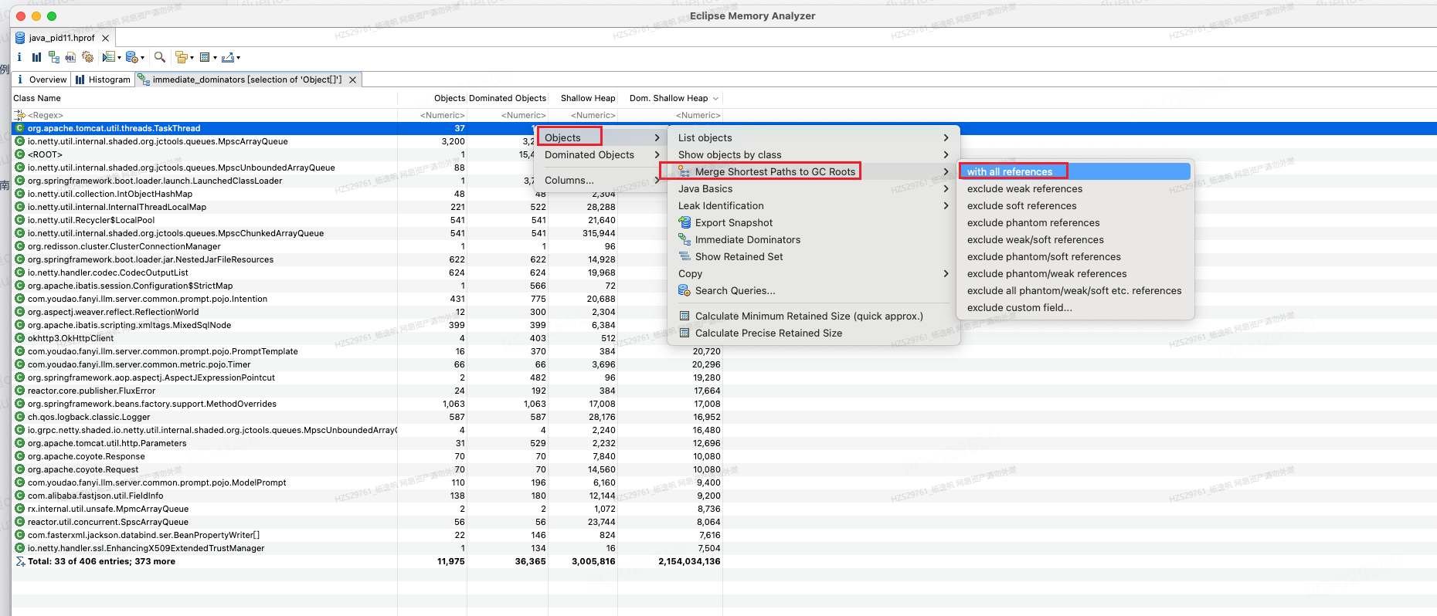
Task: Open the heap dump Overview toolbar icon
Action: click(x=19, y=57)
